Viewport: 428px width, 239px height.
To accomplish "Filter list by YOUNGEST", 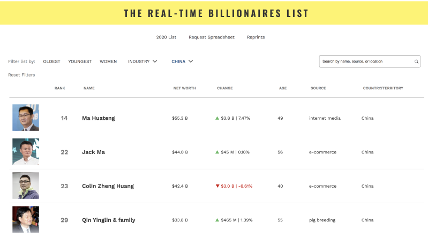I will [80, 61].
